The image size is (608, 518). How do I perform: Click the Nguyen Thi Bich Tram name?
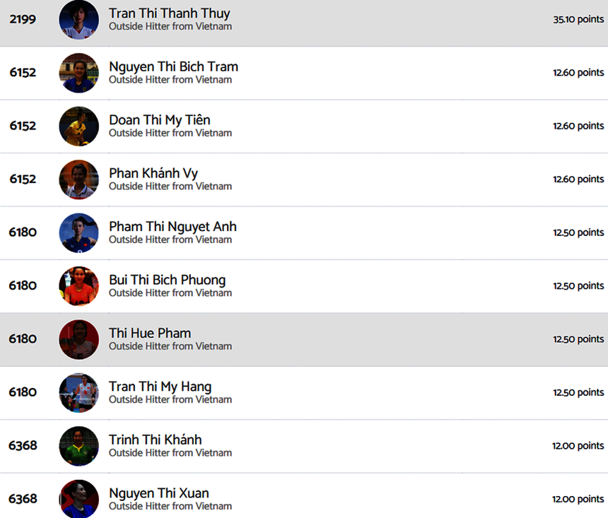pos(173,66)
